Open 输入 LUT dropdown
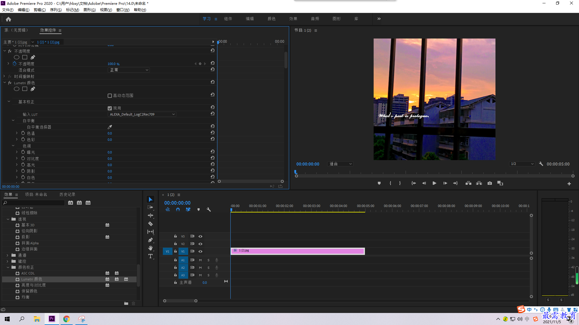The image size is (579, 325). (x=142, y=114)
